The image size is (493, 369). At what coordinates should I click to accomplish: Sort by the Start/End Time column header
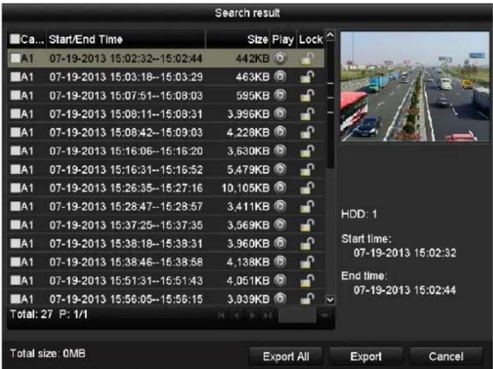coord(126,39)
